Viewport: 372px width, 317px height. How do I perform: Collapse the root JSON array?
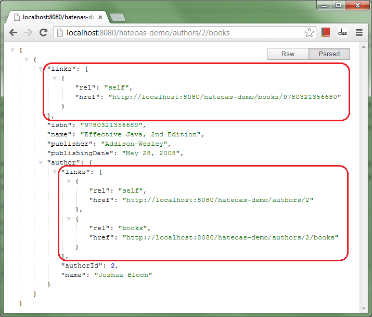click(12, 50)
